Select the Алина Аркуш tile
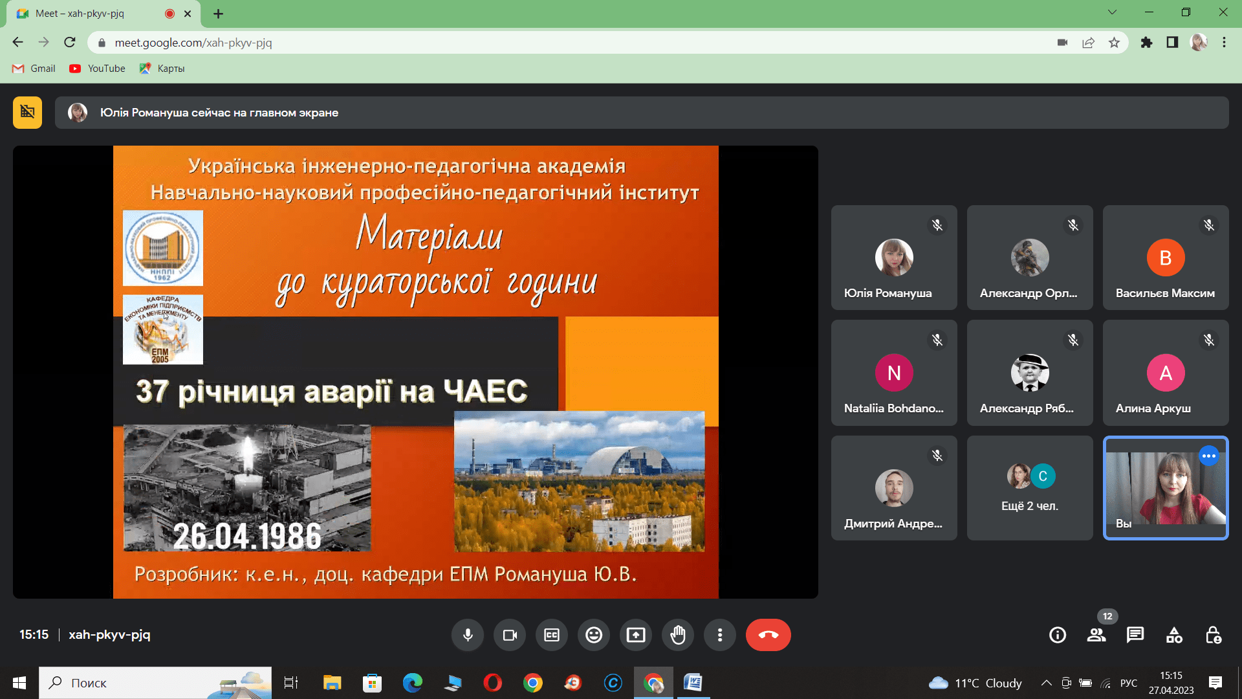1242x699 pixels. 1166,373
